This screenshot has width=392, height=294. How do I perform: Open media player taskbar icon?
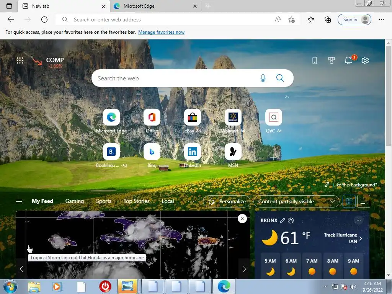click(57, 287)
